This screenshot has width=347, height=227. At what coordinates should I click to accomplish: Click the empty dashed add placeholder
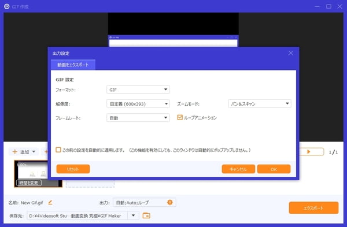pos(90,184)
